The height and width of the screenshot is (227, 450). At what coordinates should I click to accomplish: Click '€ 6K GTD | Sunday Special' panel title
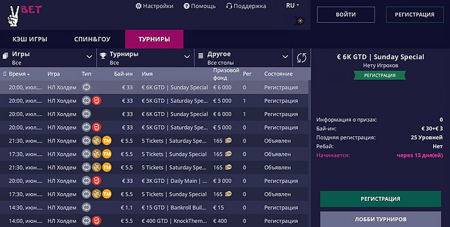[x=380, y=57]
